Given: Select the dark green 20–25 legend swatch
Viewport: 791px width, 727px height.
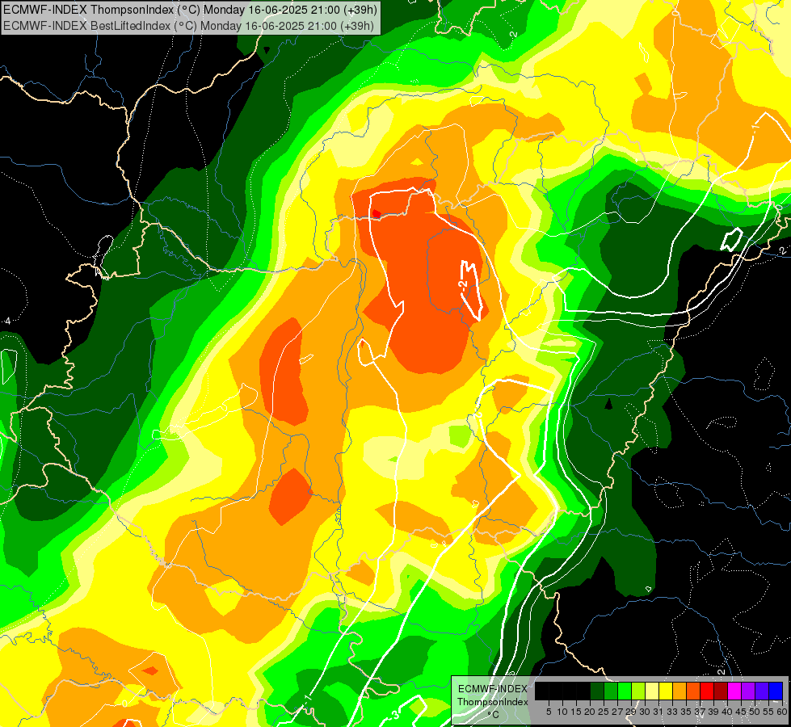Looking at the screenshot, I should click(x=597, y=691).
